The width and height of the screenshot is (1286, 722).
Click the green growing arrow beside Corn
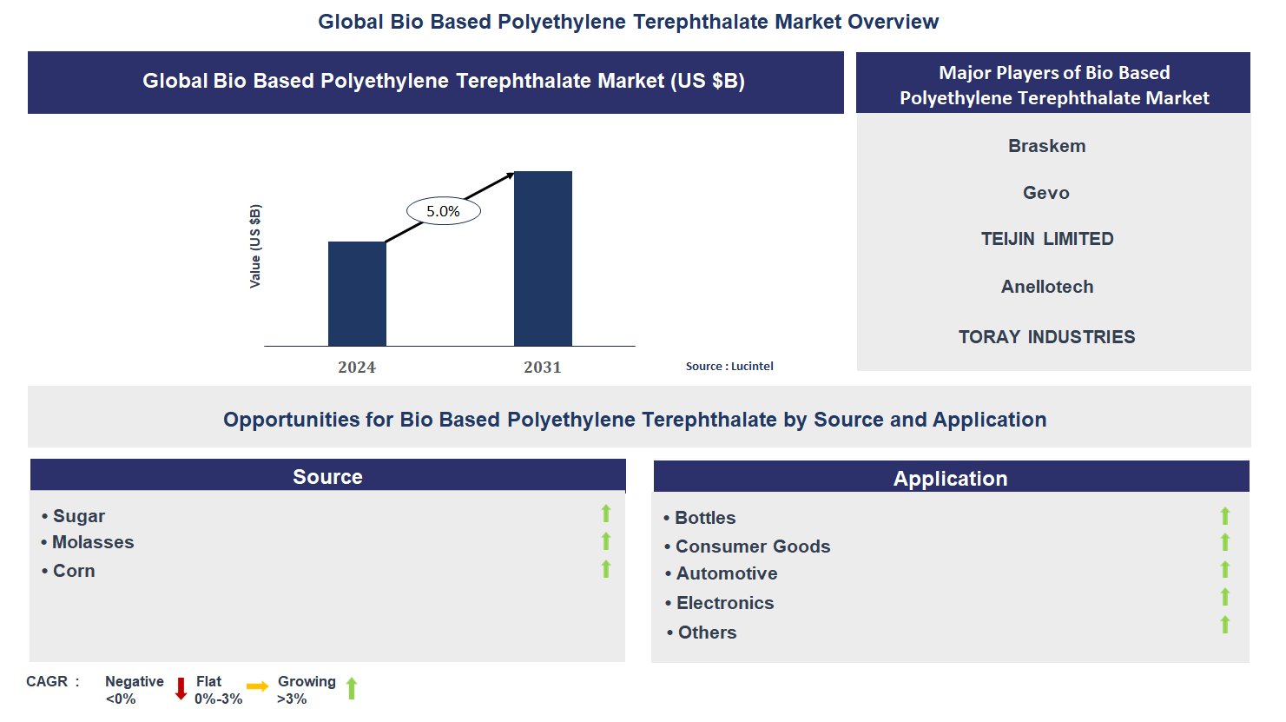605,570
